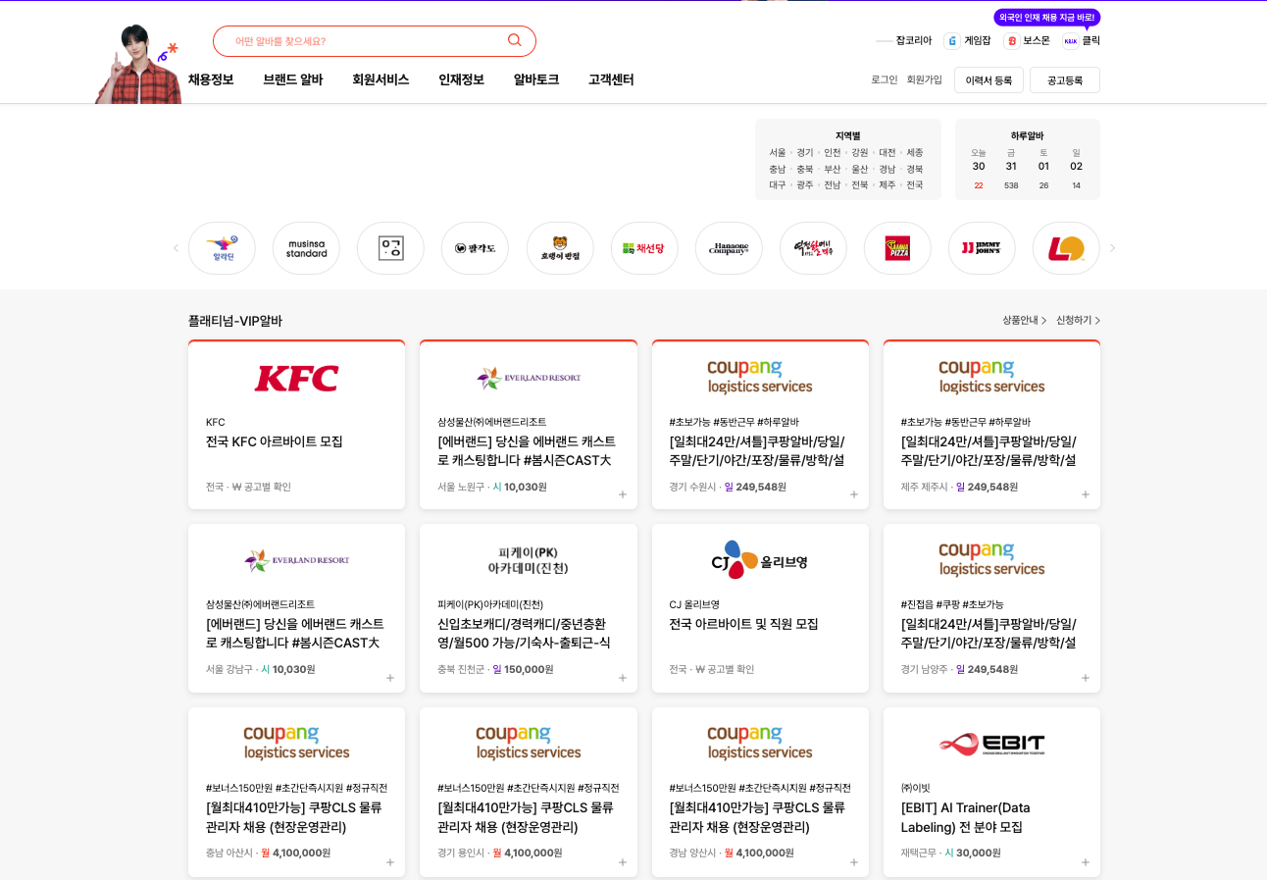Click the plus icon on 제주 제주시 card

[x=1086, y=494]
